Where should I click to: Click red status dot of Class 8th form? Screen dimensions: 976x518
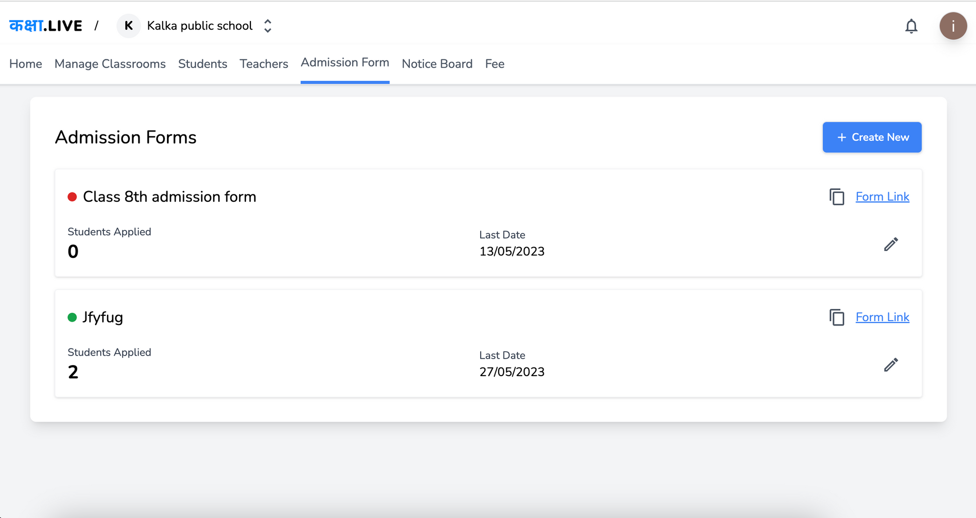click(x=72, y=197)
